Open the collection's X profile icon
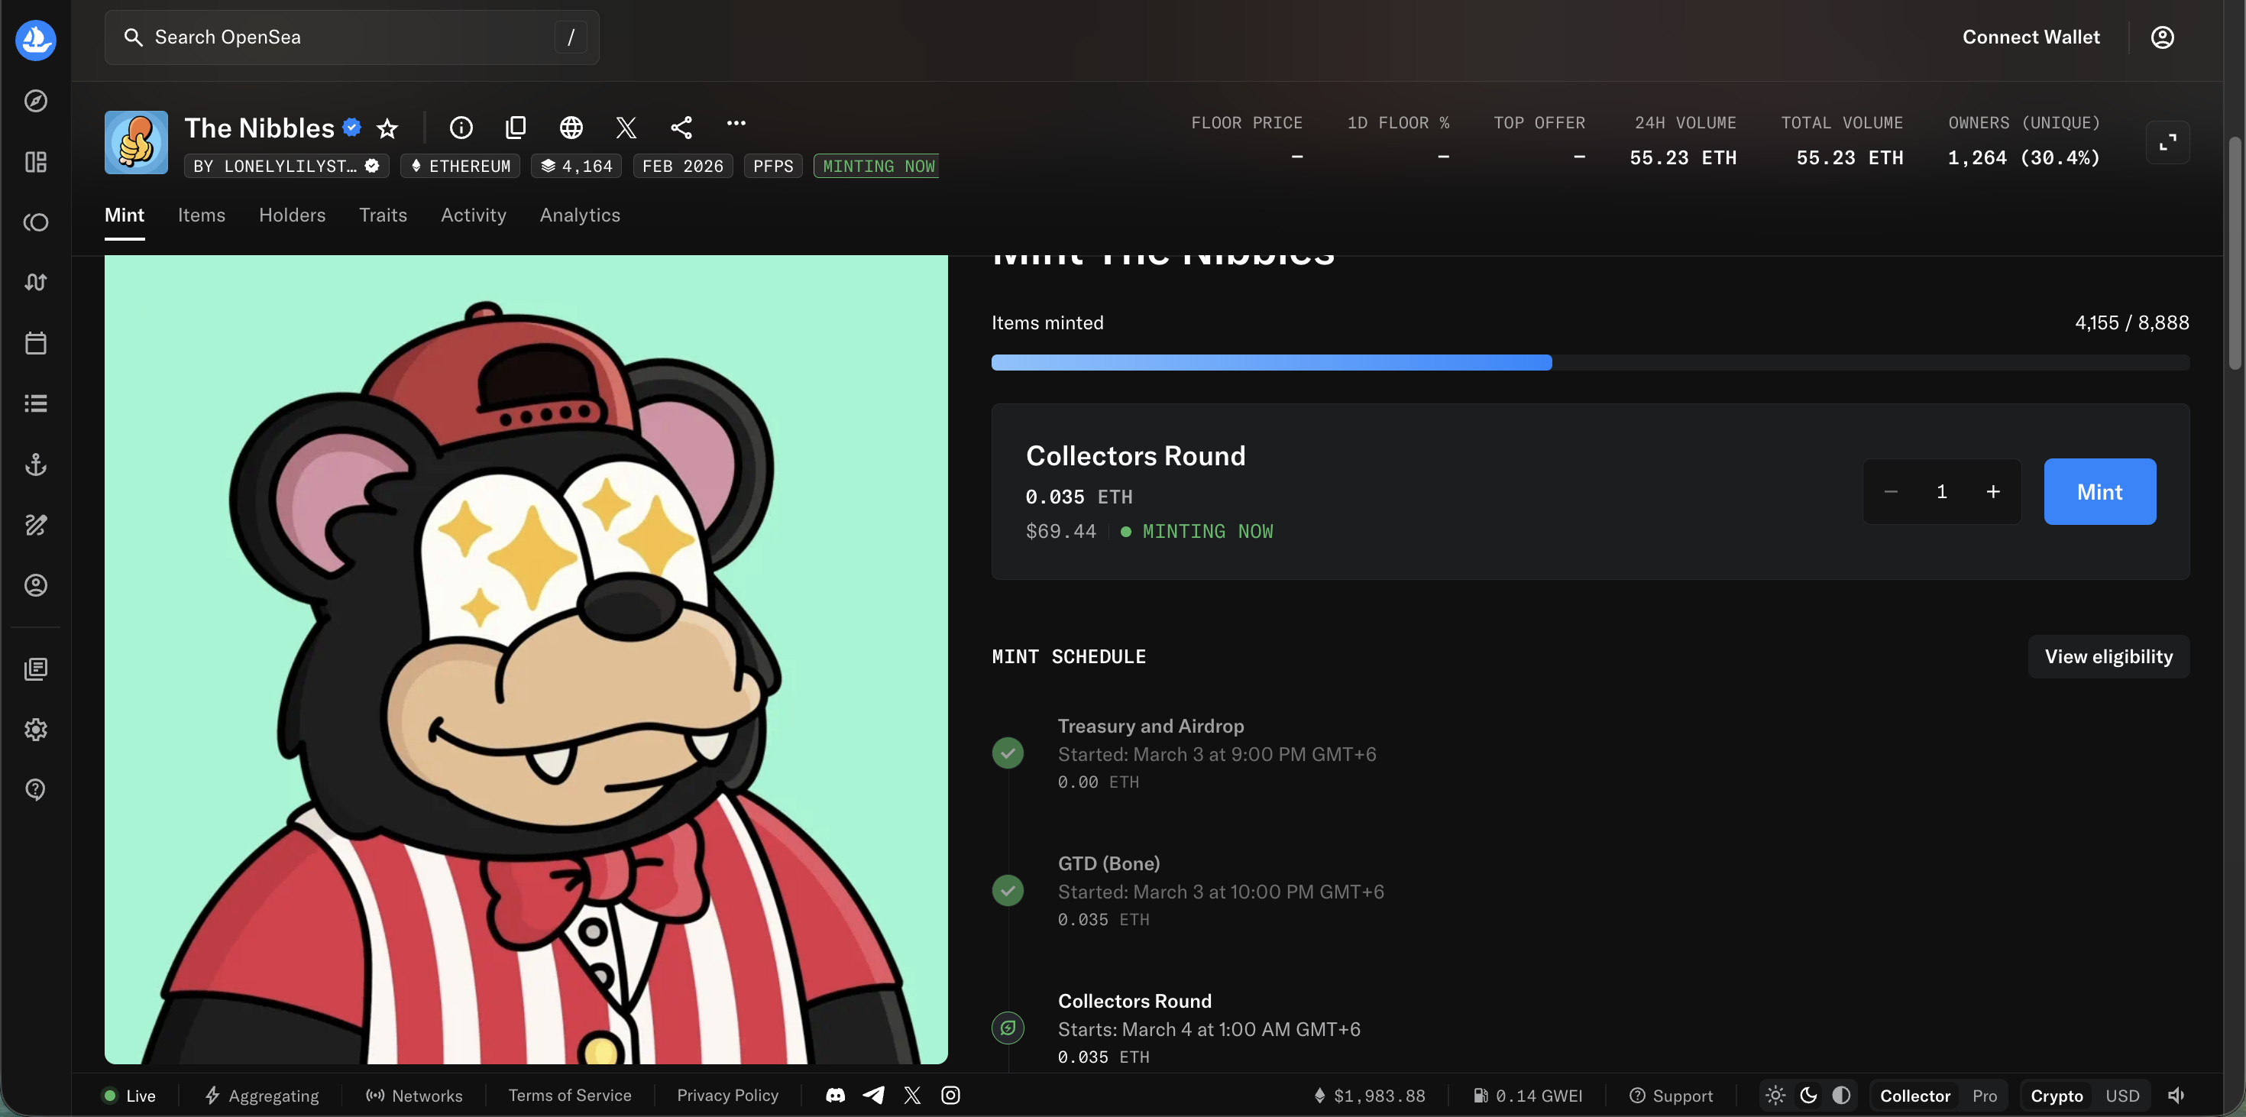Viewport: 2246px width, 1117px height. pyautogui.click(x=626, y=128)
